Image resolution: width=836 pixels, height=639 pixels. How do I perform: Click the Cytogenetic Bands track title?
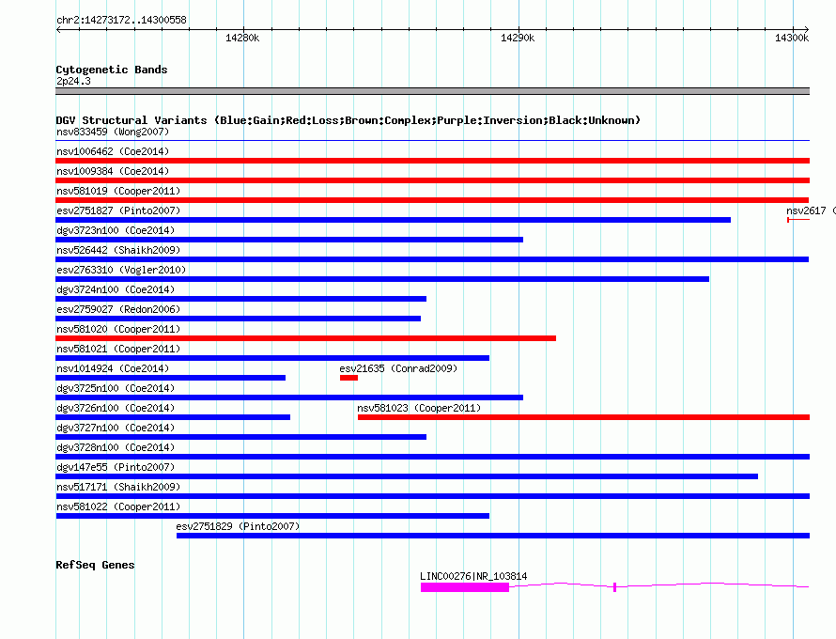pos(112,70)
